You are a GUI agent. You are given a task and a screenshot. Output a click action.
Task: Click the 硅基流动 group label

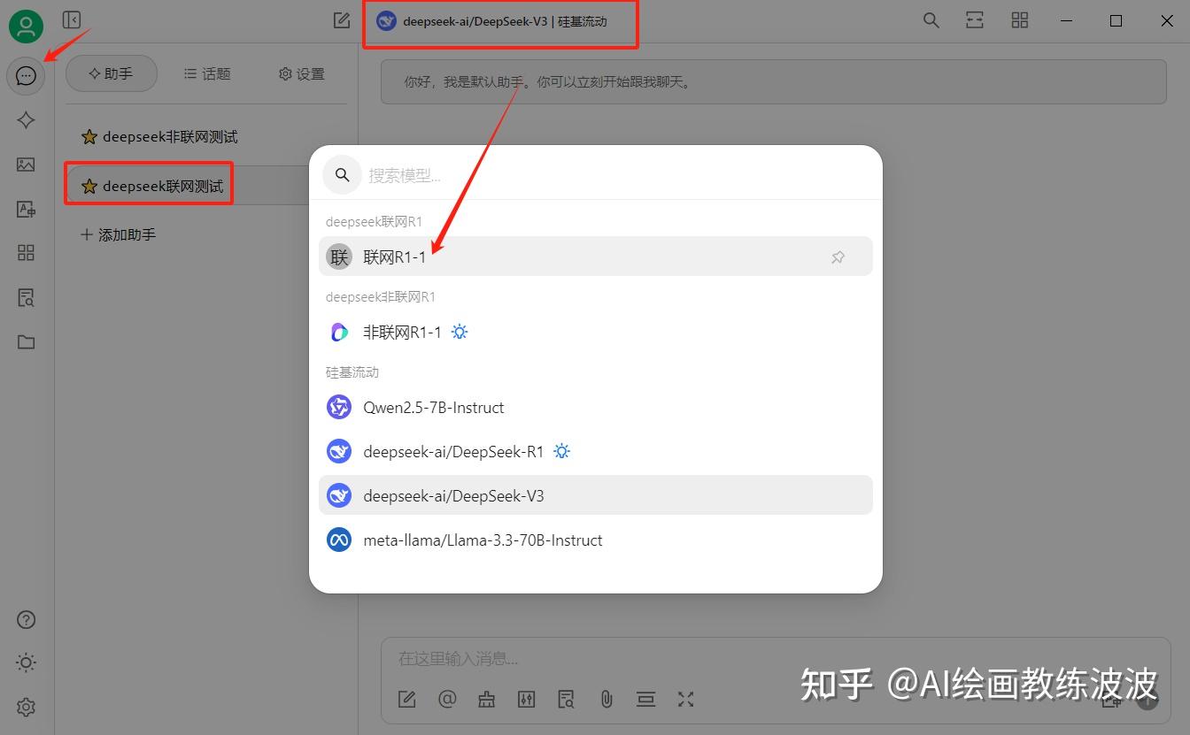pyautogui.click(x=352, y=371)
